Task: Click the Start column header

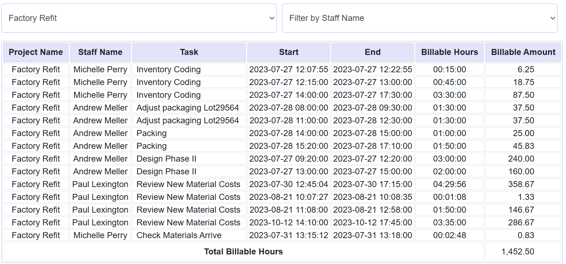Action: (x=288, y=52)
